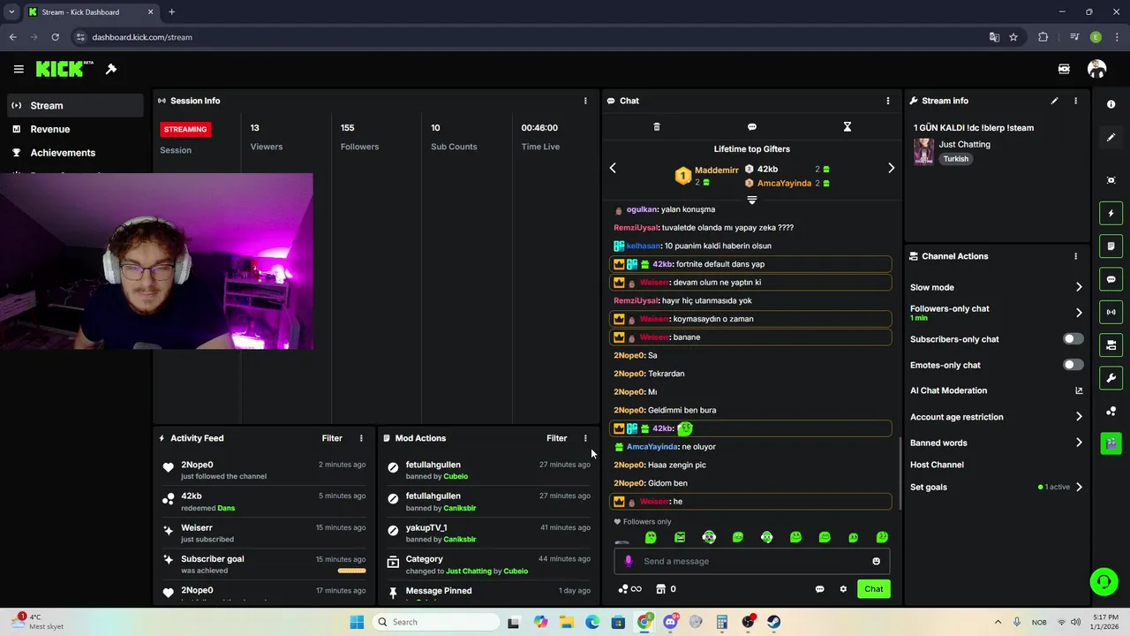Click the lightning bolt icon in sidebar

1111,213
